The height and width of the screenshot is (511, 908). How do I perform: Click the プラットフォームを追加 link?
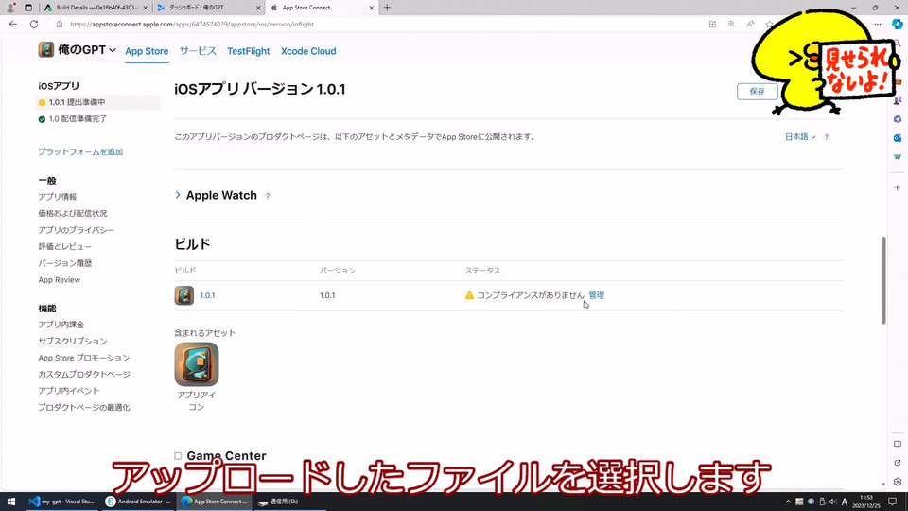(80, 151)
